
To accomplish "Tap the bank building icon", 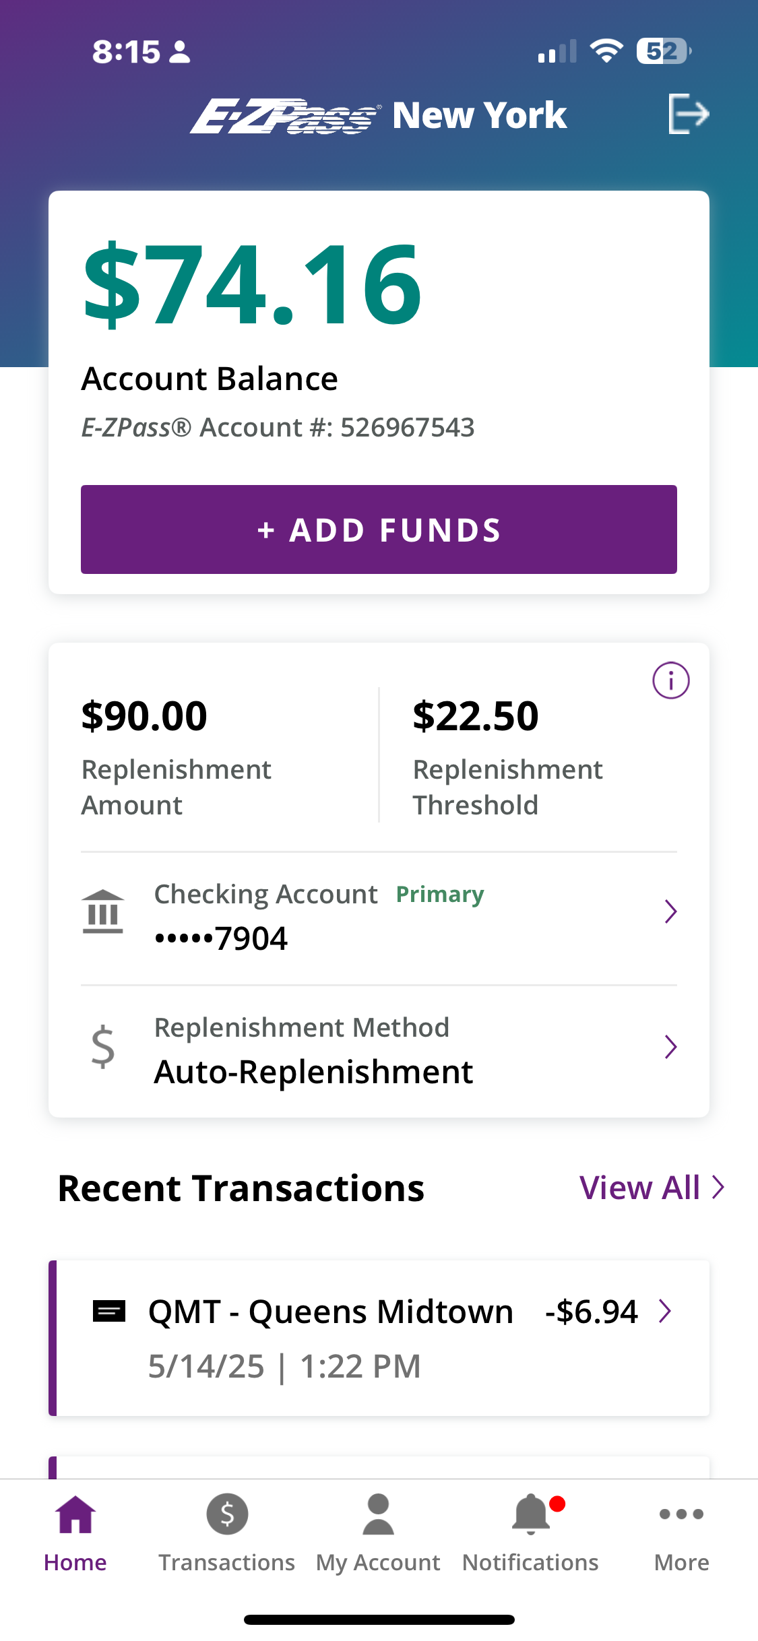I will (x=103, y=911).
